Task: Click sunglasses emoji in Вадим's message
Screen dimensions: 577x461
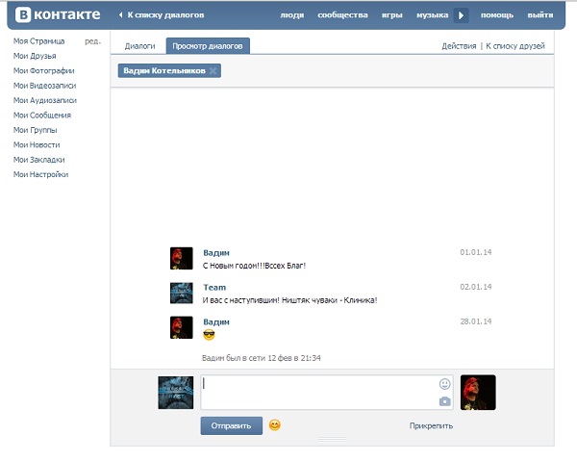Action: [x=209, y=335]
